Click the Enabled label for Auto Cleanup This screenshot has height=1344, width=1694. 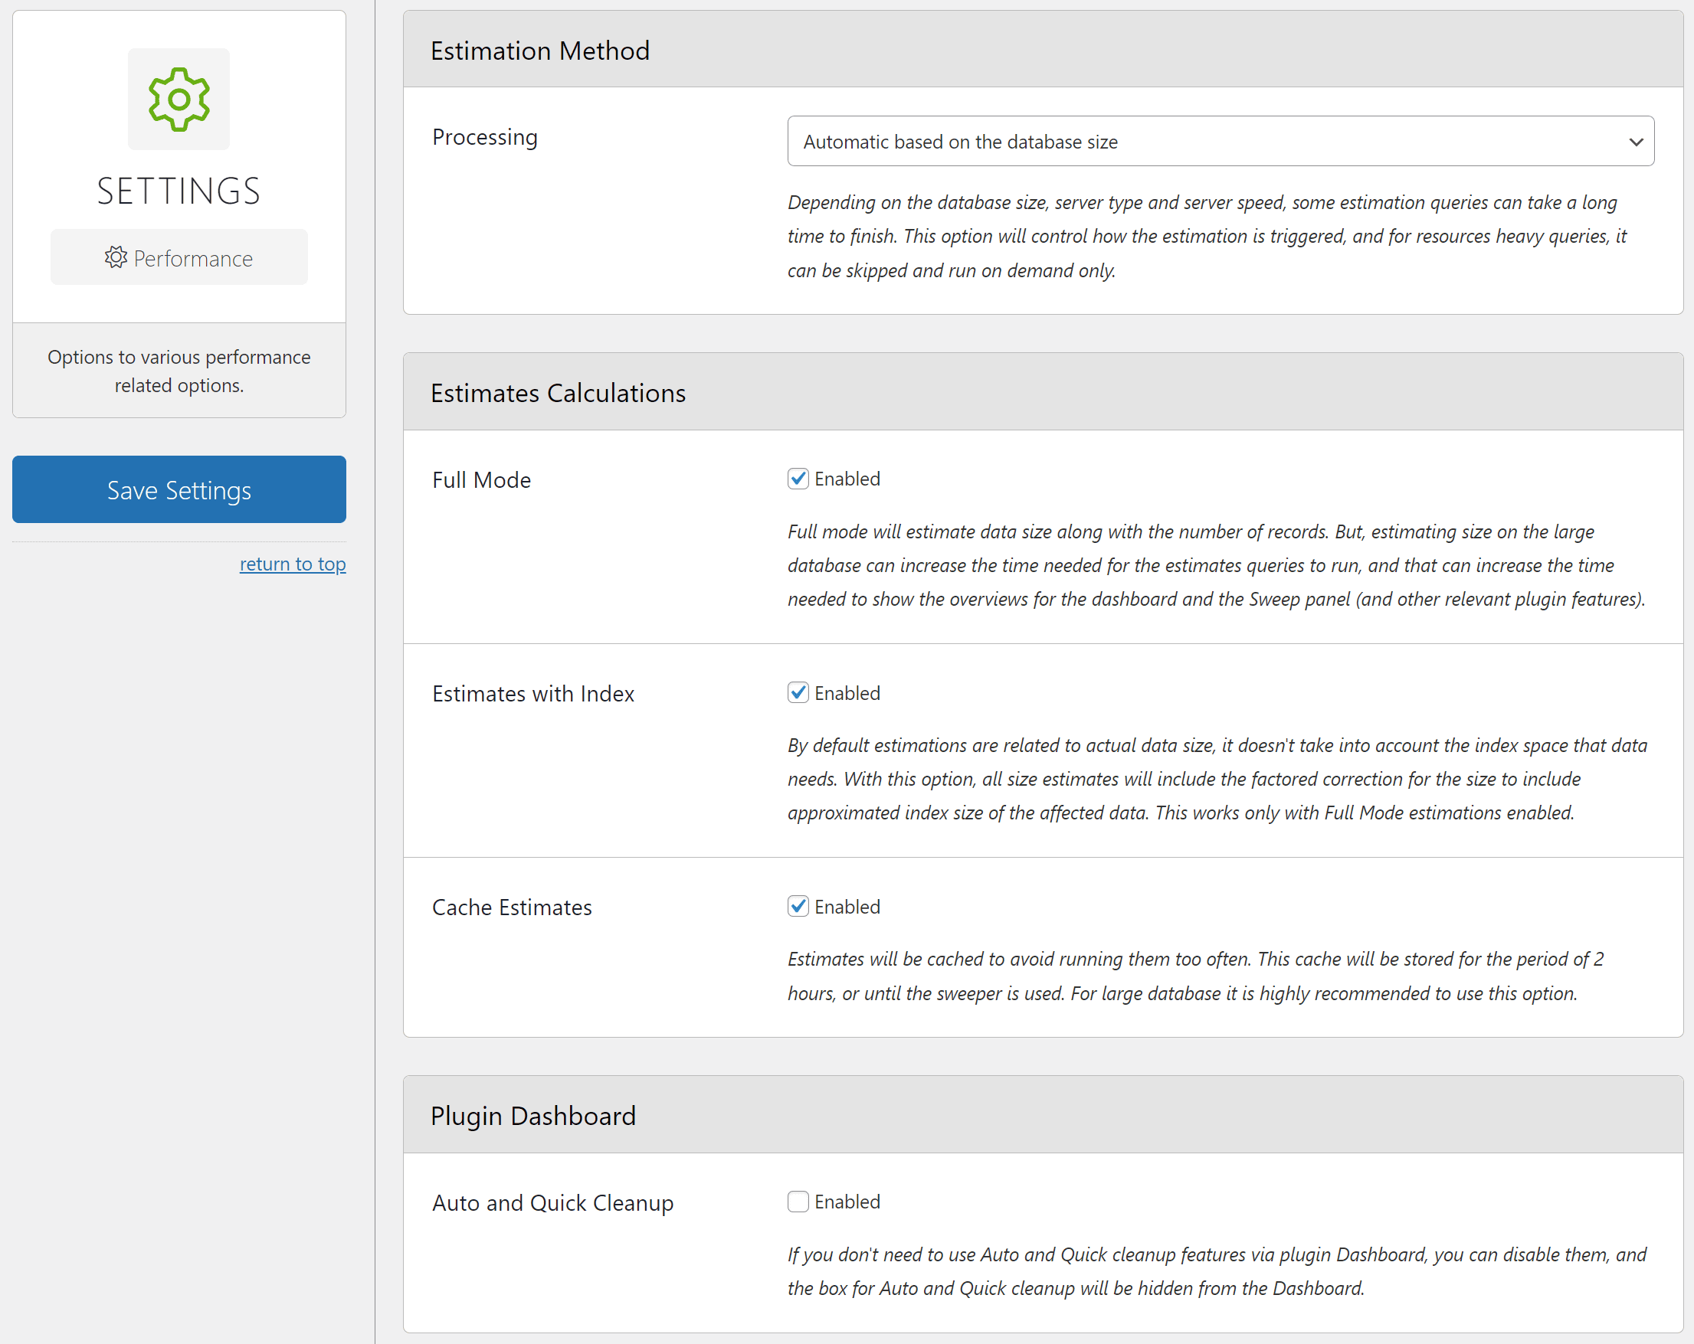[847, 1202]
